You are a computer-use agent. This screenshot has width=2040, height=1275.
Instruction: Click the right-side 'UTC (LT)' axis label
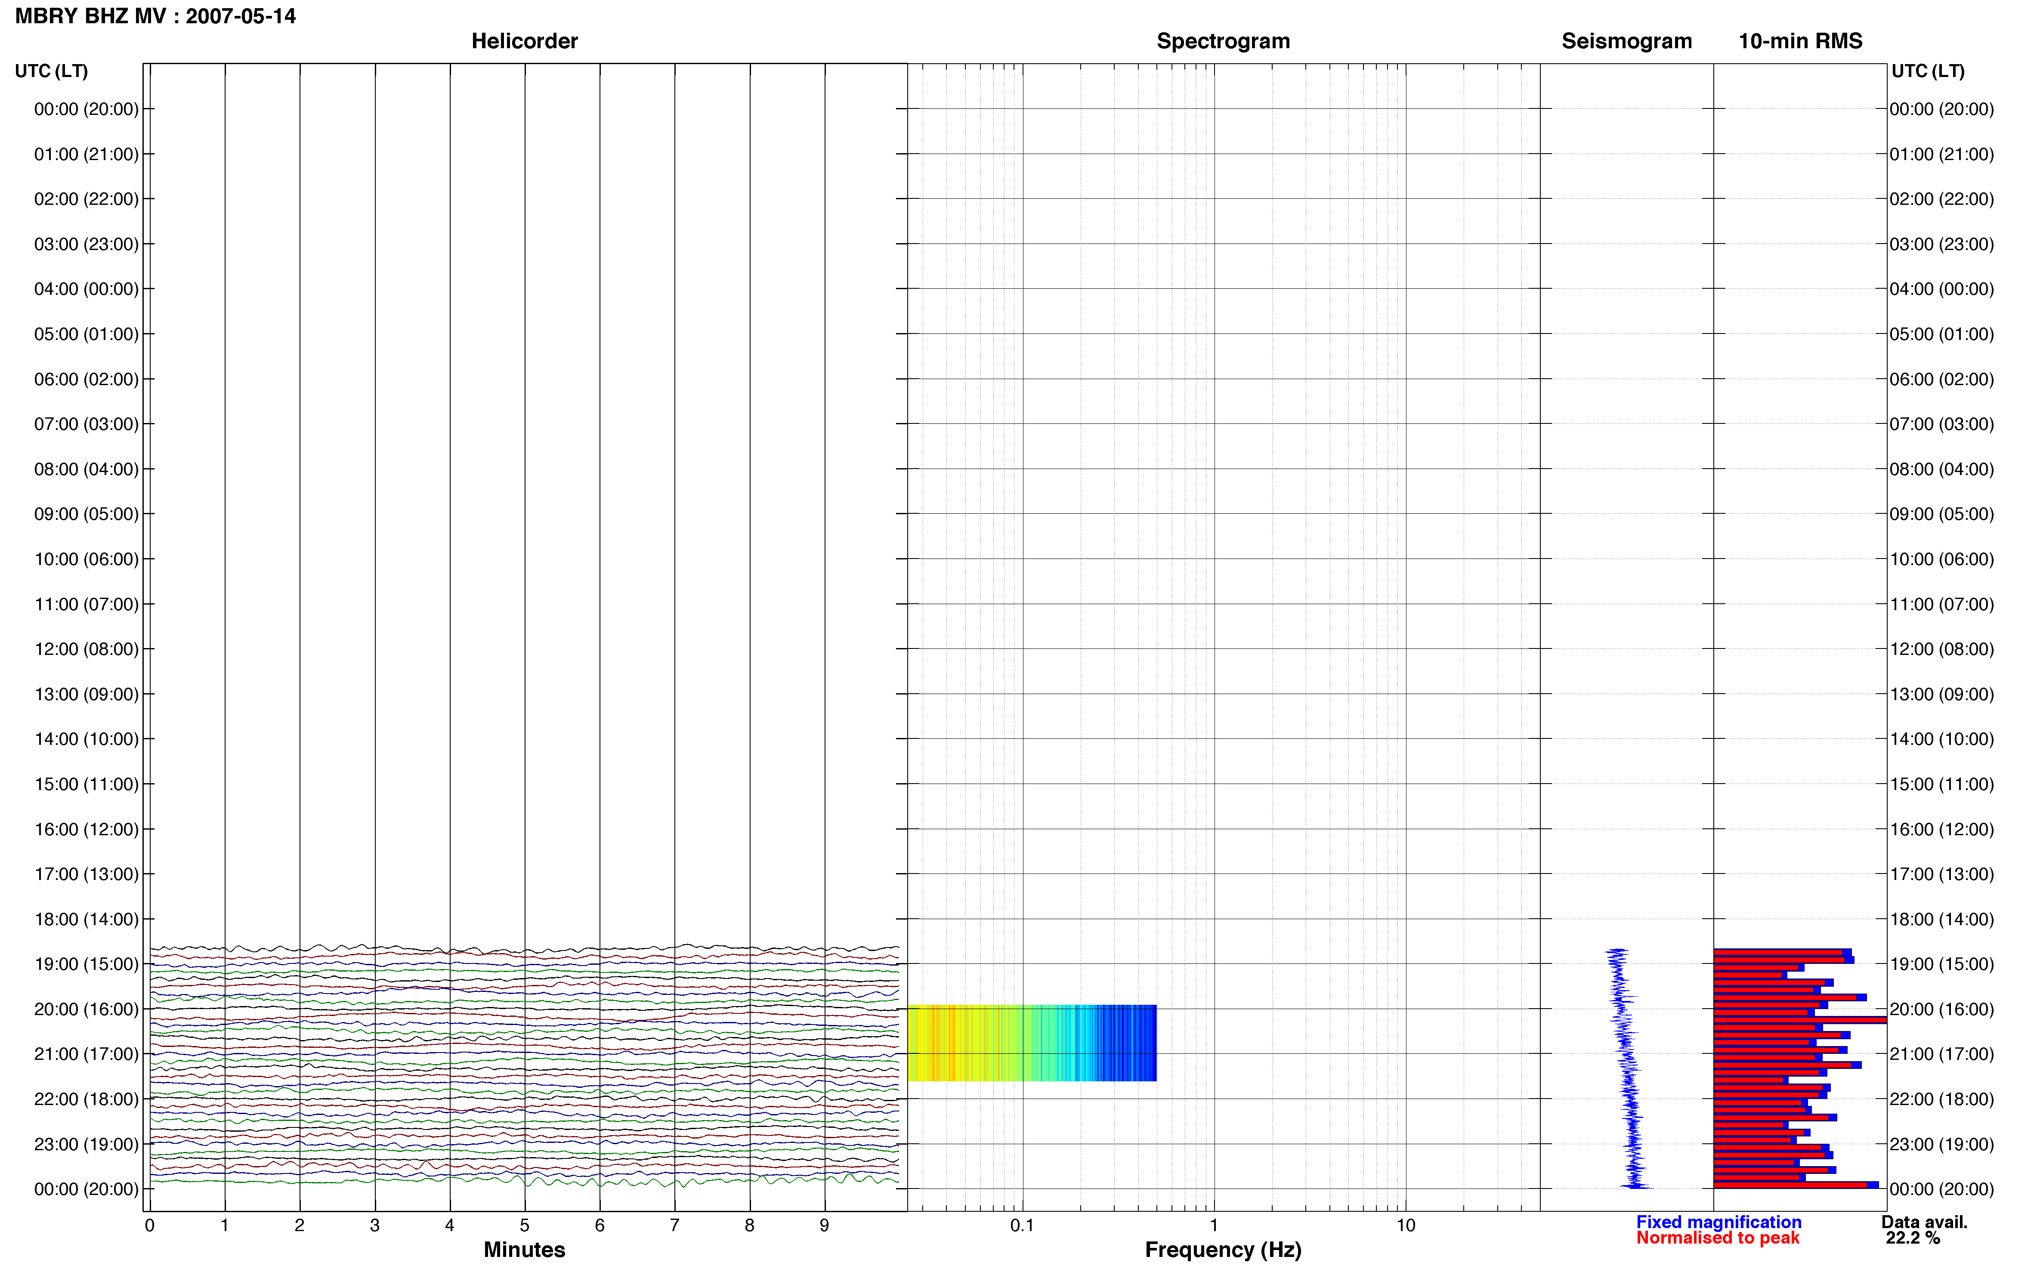click(1927, 71)
